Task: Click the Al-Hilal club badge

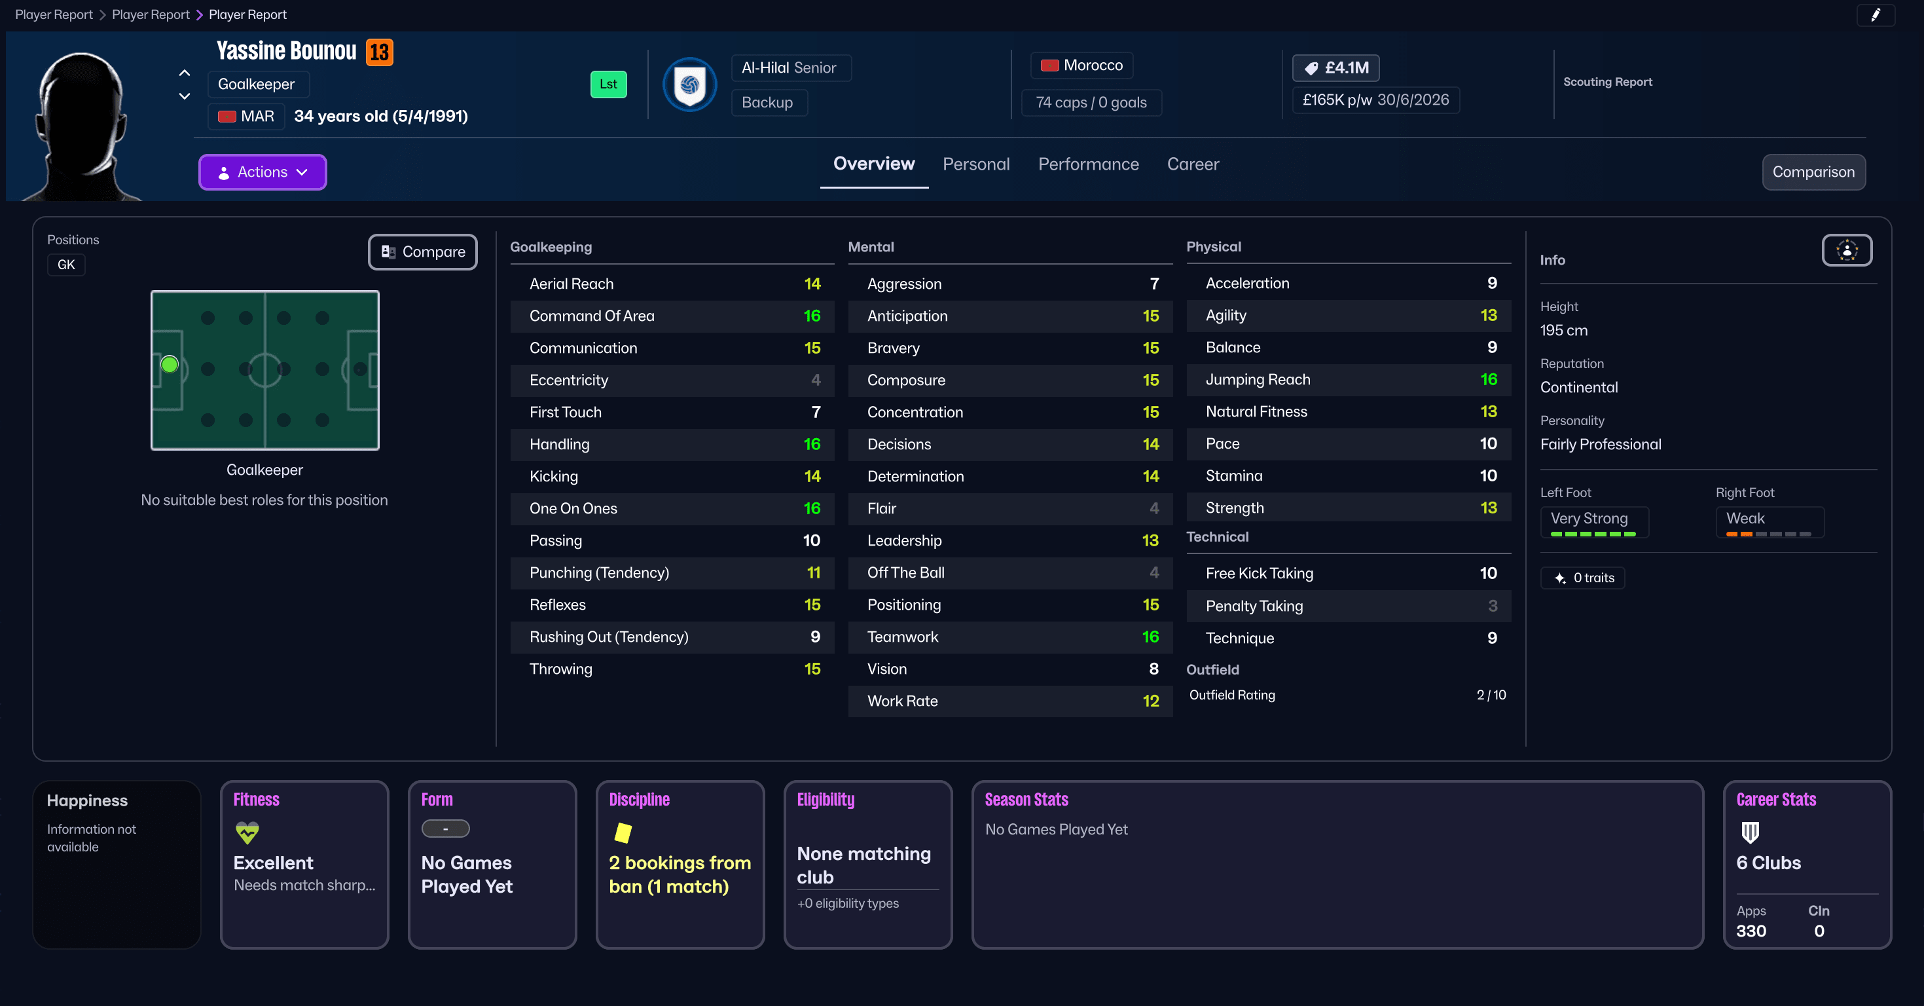Action: point(689,84)
